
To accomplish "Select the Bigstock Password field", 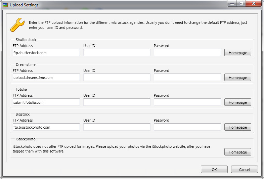I will point(187,127).
